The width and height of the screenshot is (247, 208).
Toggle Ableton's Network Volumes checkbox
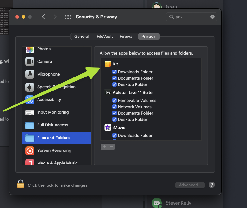114,107
